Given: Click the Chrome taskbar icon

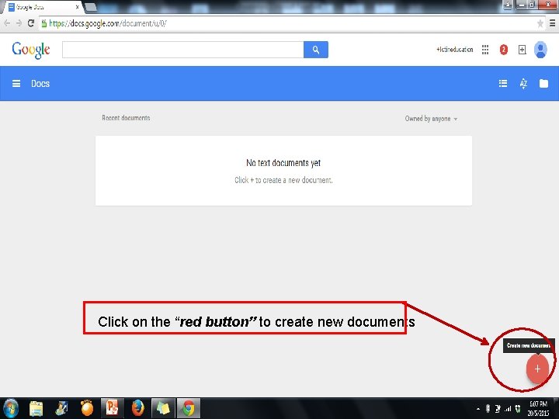Looking at the screenshot, I should coord(188,408).
